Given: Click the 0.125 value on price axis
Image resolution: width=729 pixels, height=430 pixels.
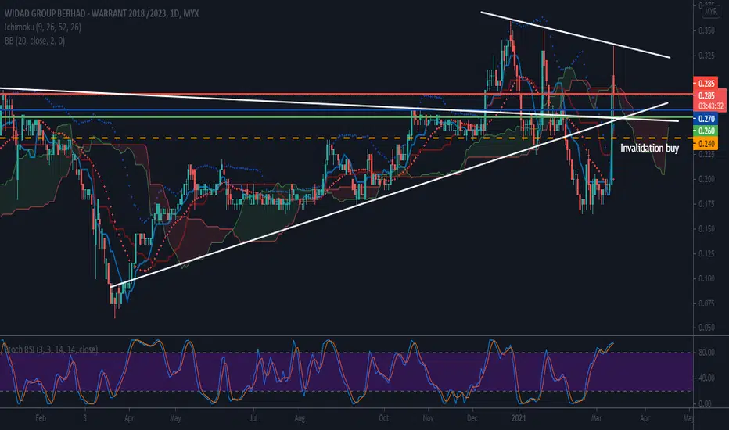Looking at the screenshot, I should point(706,254).
